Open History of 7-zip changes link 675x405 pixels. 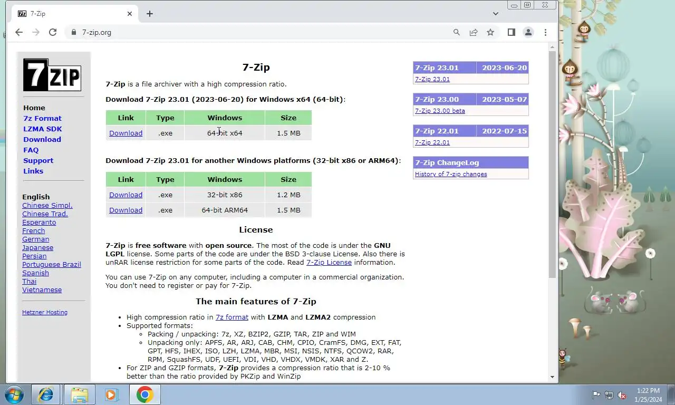(x=451, y=174)
